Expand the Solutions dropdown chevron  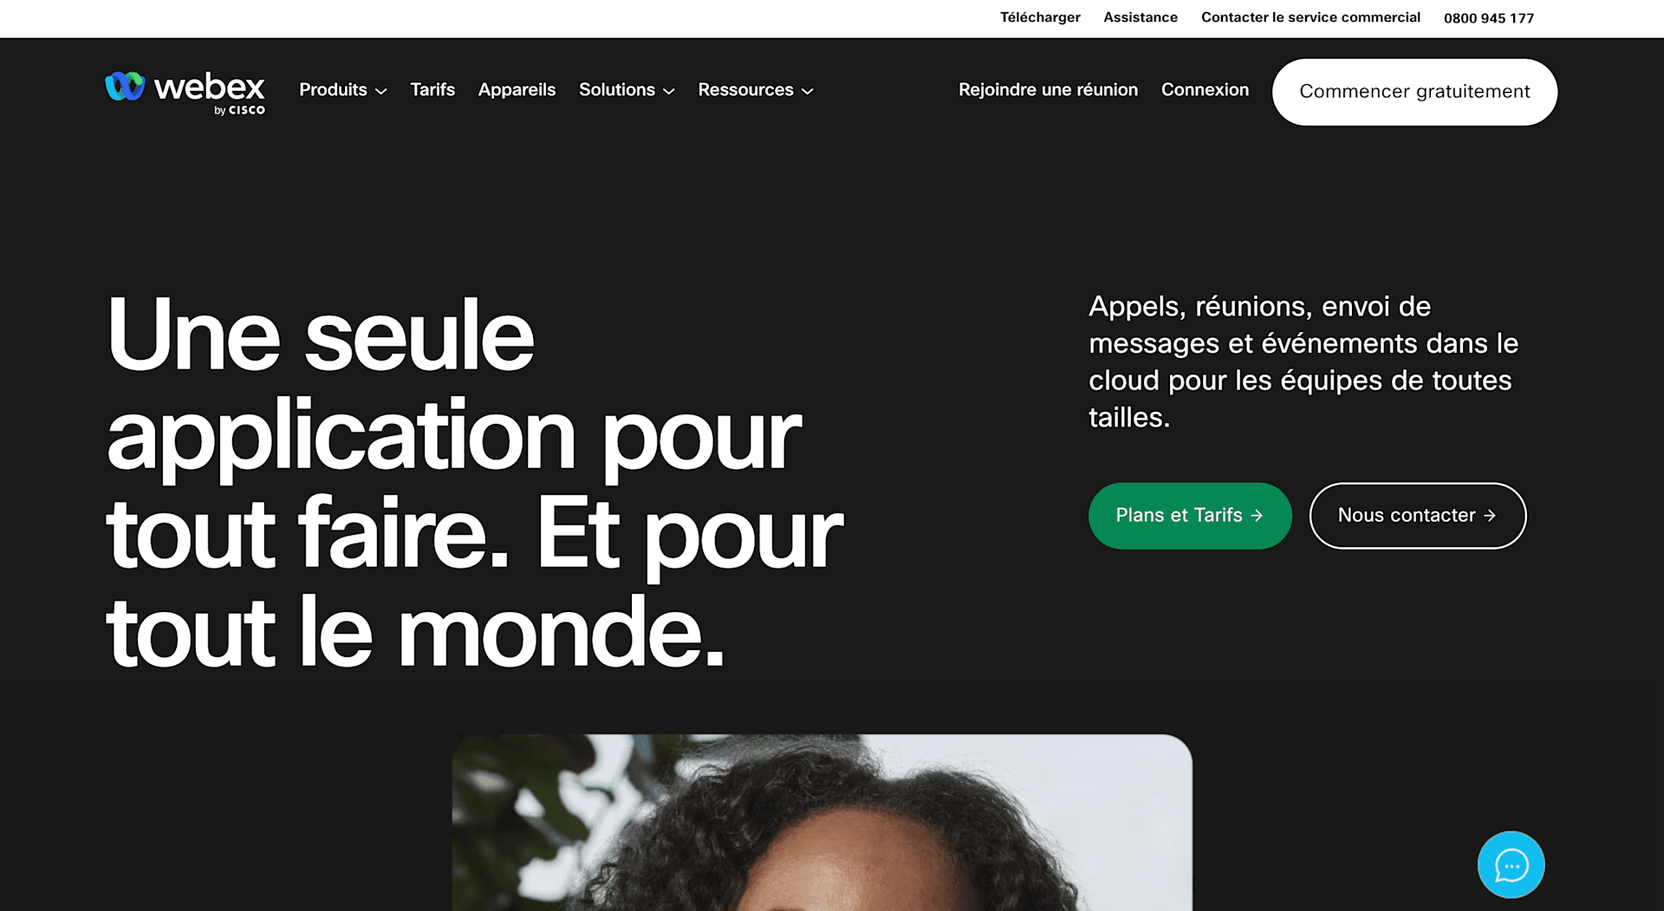[x=668, y=91]
